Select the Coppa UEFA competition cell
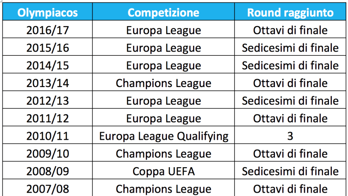This screenshot has height=196, width=348. click(163, 170)
